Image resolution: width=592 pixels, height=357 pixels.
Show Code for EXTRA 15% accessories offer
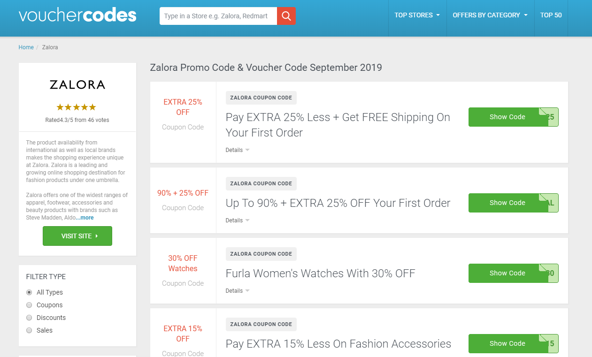coord(513,343)
